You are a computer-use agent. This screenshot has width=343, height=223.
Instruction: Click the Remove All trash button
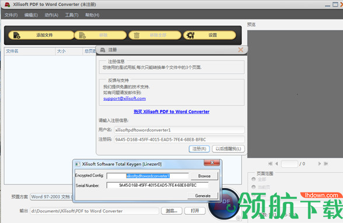point(155,35)
